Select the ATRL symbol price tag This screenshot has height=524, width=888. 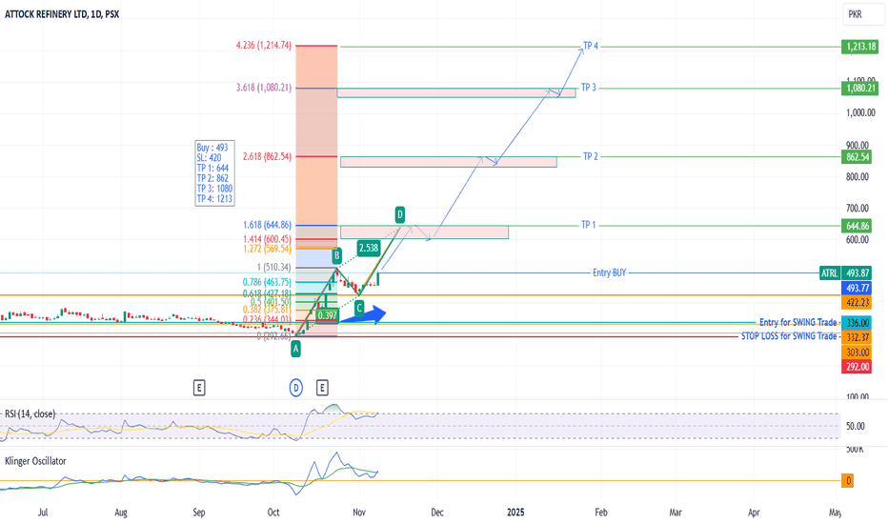pyautogui.click(x=829, y=273)
